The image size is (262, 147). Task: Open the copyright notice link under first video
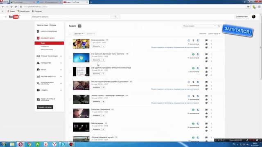175,47
